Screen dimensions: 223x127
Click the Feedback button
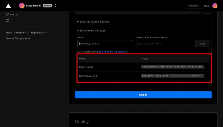click(x=193, y=5)
